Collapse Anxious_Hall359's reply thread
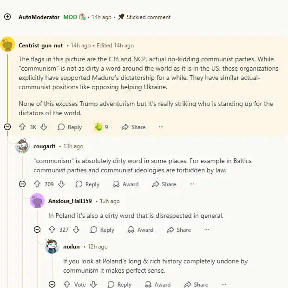288x288 pixels. pos(37,229)
